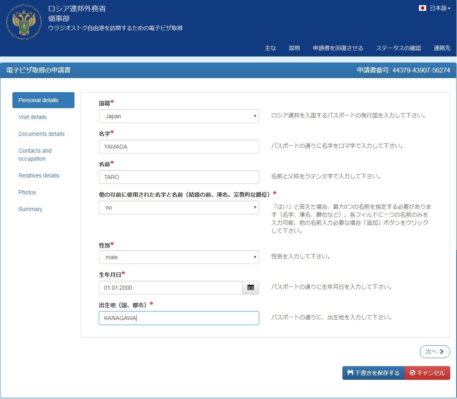Open Contacts and occupation section
Image resolution: width=457 pixels, height=399 pixels.
35,155
